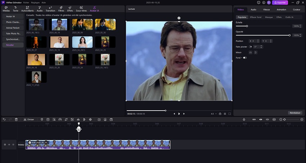Click the Position X stepper arrows
This screenshot has height=163, width=306.
258,41
